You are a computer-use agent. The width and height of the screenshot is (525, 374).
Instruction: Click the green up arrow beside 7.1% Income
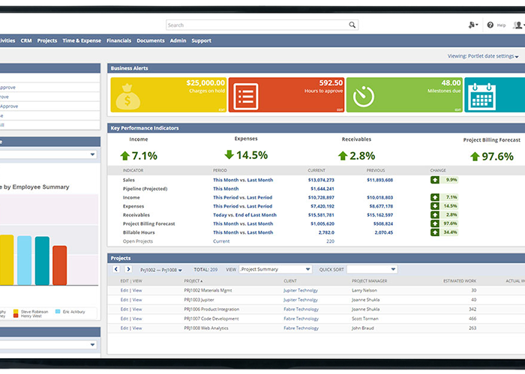125,156
